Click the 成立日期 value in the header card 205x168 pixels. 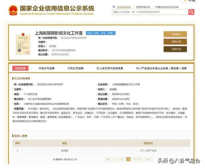tap(60, 54)
